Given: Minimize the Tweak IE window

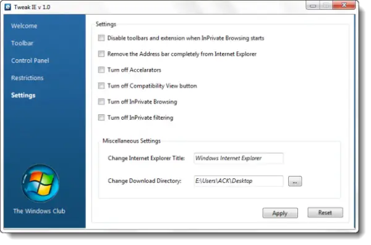Looking at the screenshot, I should click(313, 6).
